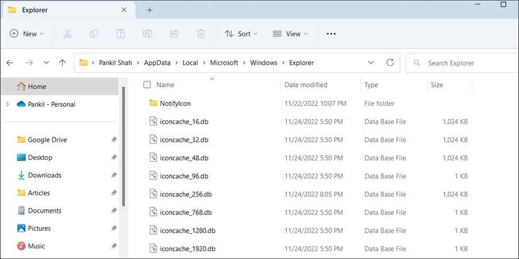Click the Search Explorer field

466,63
